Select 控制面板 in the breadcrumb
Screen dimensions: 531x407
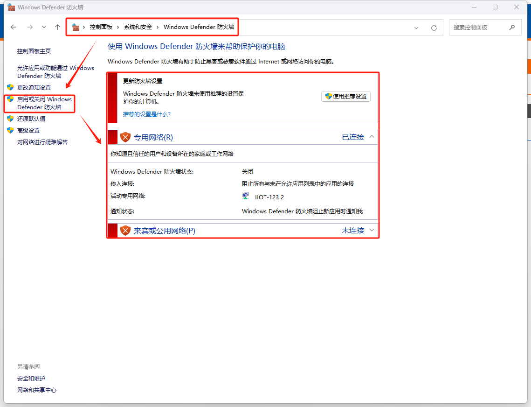click(101, 27)
